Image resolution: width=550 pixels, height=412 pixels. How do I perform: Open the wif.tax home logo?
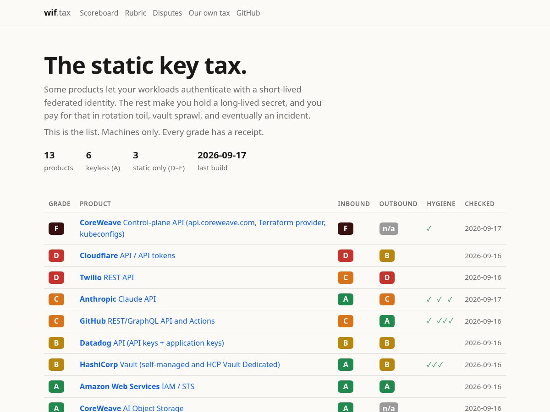(57, 13)
